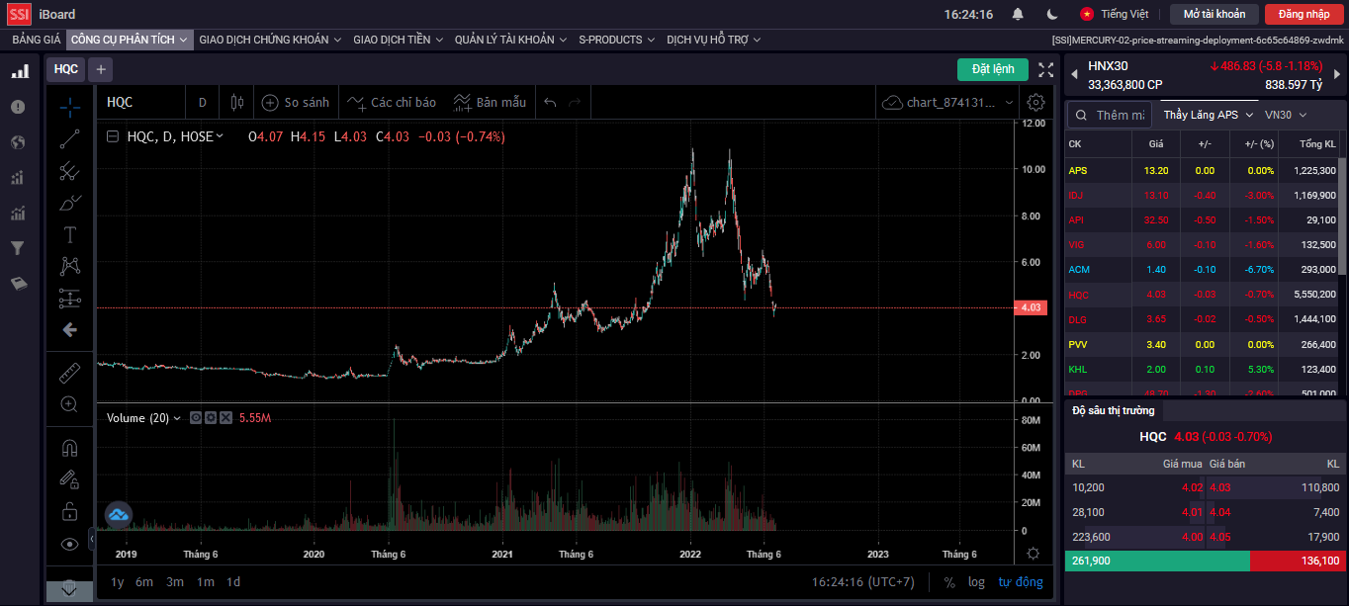Image resolution: width=1349 pixels, height=606 pixels.
Task: Click the alert exclamation icon in far-left sidebar
Action: (x=18, y=107)
